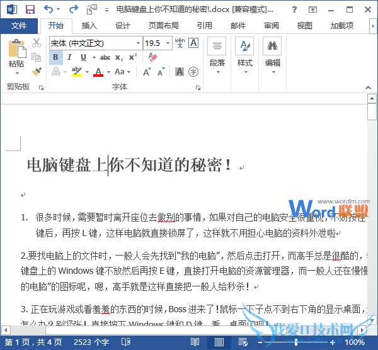Screen dimensions: 378x350
Task: Open the Font dialog launcher
Action: click(x=198, y=88)
